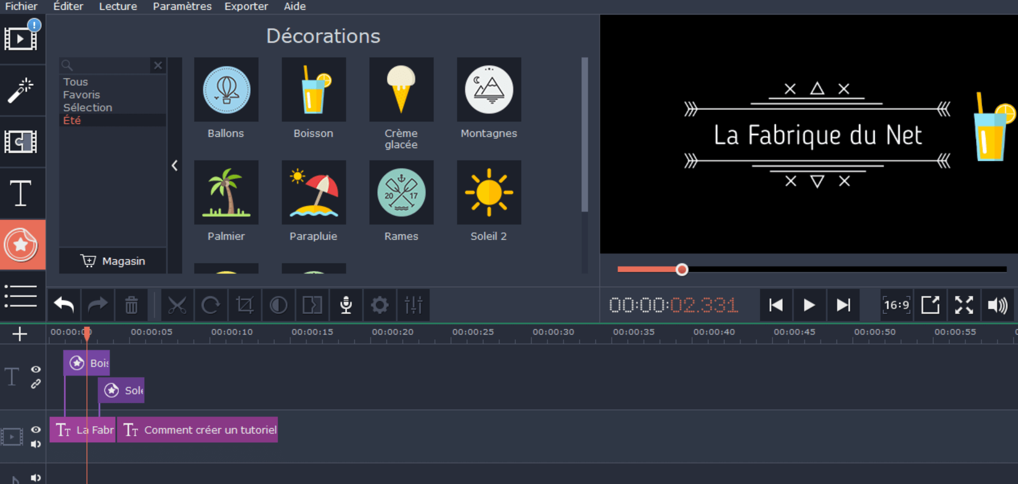Collapse the decorations category list

175,166
